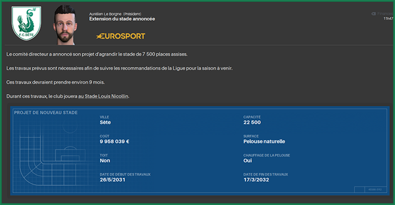Select headline 'Extension du stade annoncée'
Image resolution: width=395 pixels, height=205 pixels.
tap(122, 19)
